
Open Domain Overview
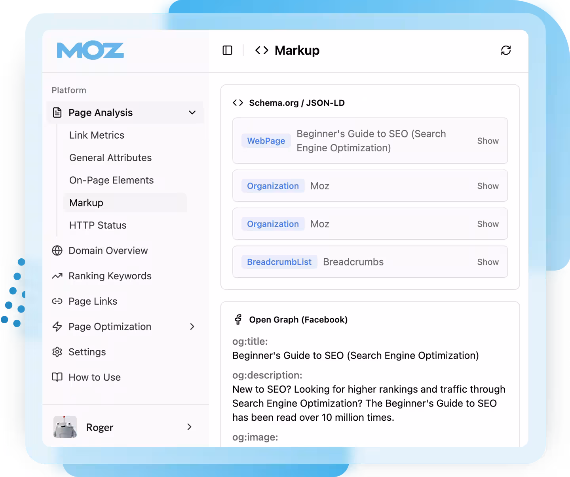[x=108, y=250]
